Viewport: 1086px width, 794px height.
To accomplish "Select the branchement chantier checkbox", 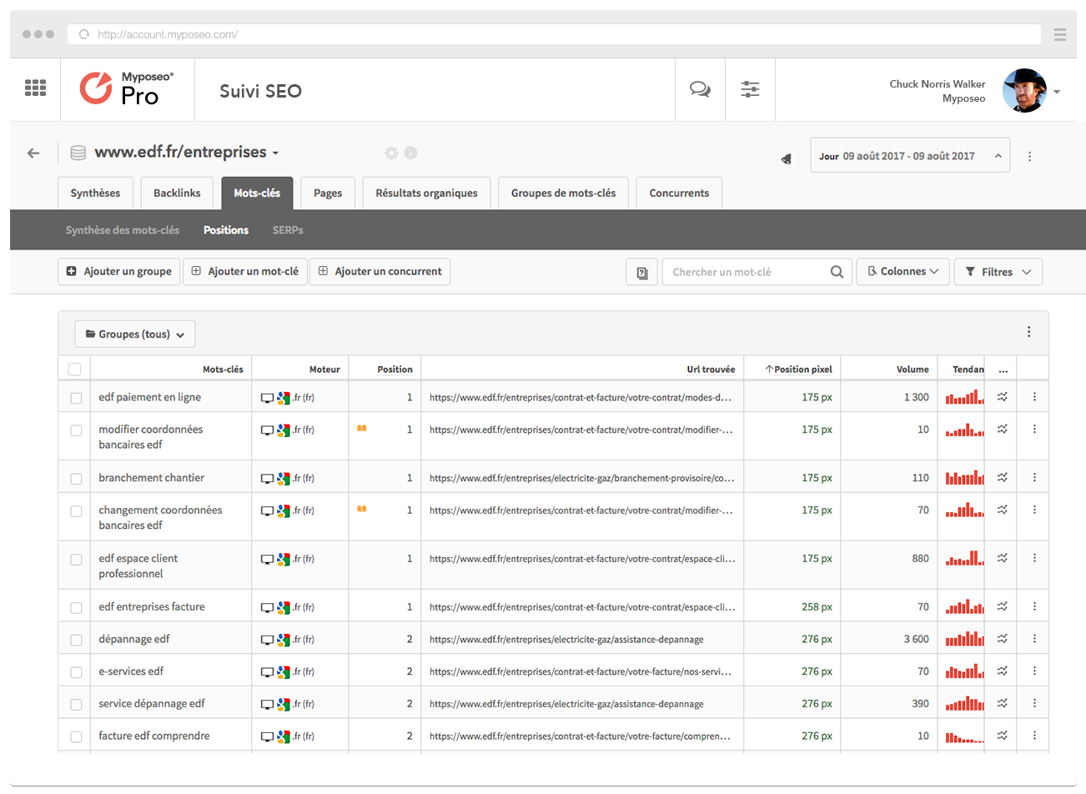I will [x=76, y=479].
